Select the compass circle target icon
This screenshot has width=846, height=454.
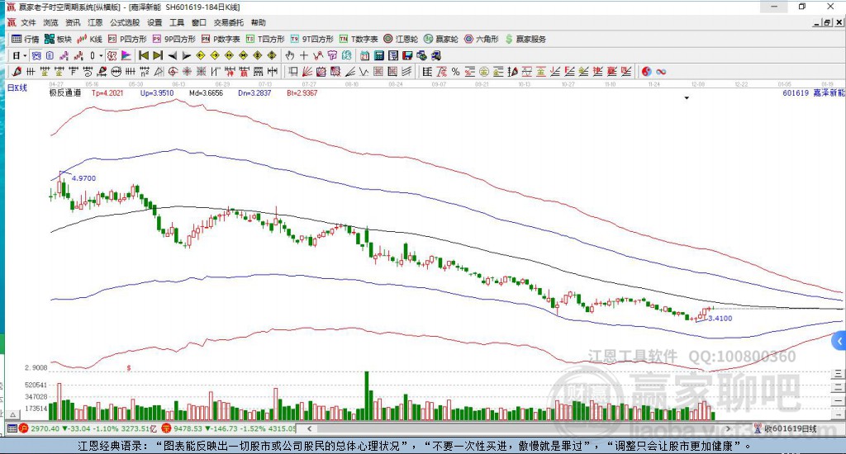[173, 72]
